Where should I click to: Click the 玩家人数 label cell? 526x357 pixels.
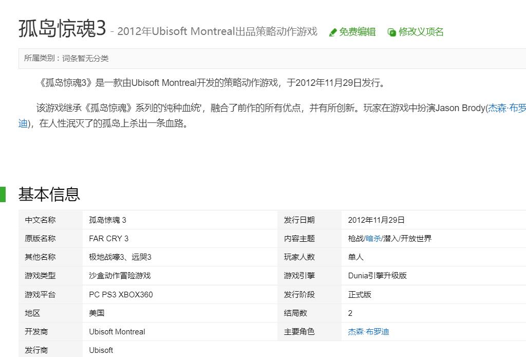[309, 257]
